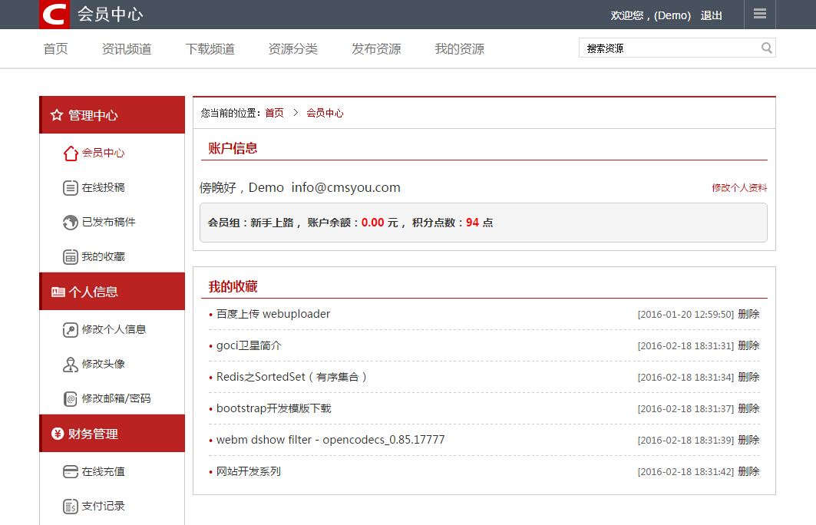Open 修改个人资料 link
This screenshot has width=816, height=525.
[739, 188]
